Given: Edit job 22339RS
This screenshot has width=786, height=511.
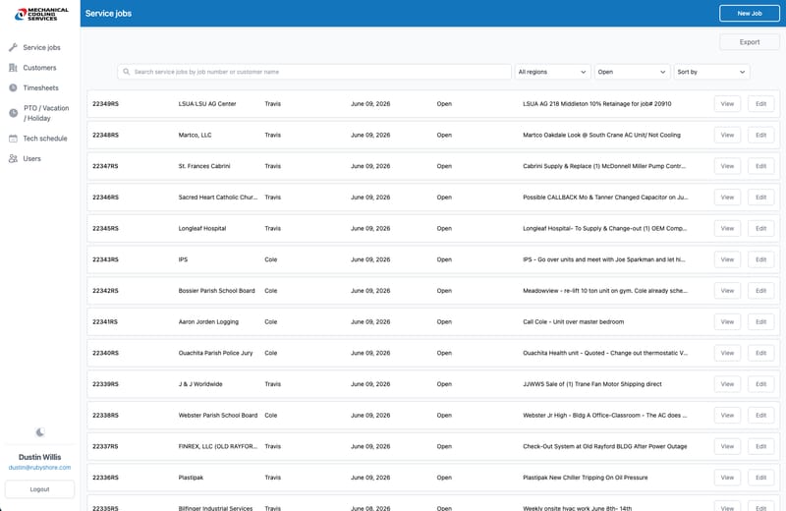Looking at the screenshot, I should pyautogui.click(x=760, y=383).
